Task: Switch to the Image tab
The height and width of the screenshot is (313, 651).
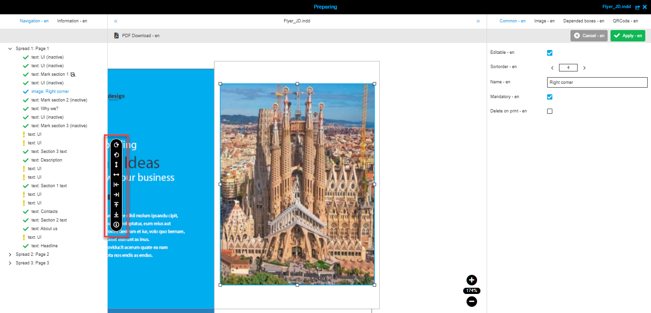Action: [x=544, y=21]
